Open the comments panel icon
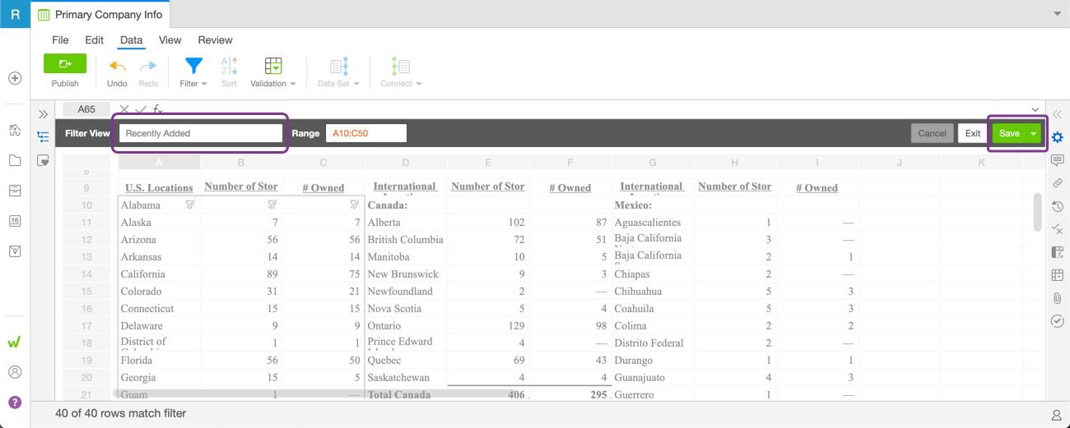Image resolution: width=1070 pixels, height=428 pixels. (1058, 160)
